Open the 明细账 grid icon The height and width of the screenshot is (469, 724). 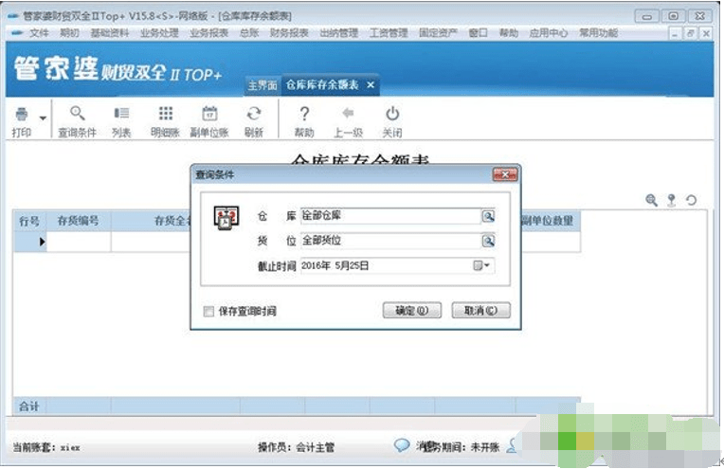click(x=165, y=113)
